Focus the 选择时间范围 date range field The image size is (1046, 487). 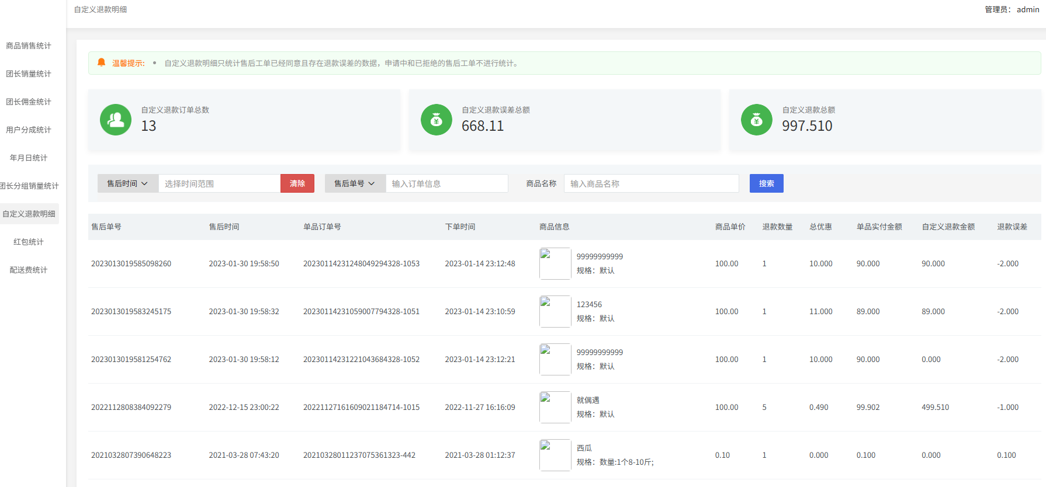click(x=219, y=183)
